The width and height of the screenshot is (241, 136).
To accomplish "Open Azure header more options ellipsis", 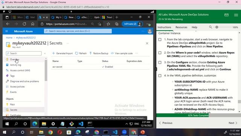I will 143,31.
